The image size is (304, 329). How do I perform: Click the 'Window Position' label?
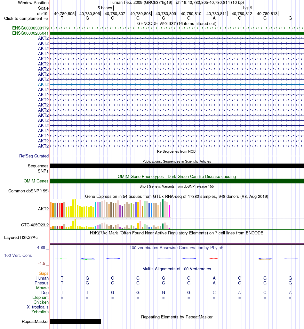click(x=33, y=3)
